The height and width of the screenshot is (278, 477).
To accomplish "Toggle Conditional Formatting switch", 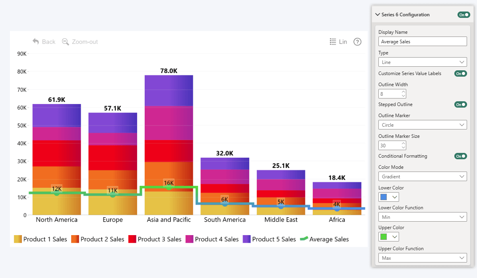I will 460,156.
